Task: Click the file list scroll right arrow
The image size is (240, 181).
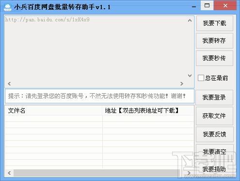Action: (x=189, y=173)
